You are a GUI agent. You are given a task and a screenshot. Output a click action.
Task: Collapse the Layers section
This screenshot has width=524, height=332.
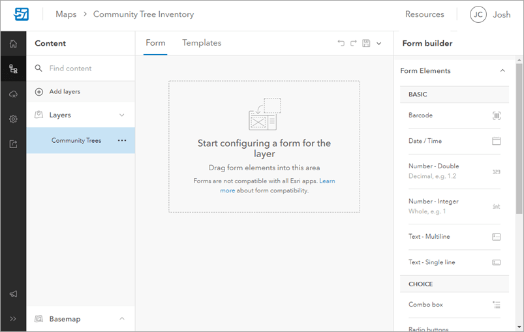pyautogui.click(x=121, y=115)
